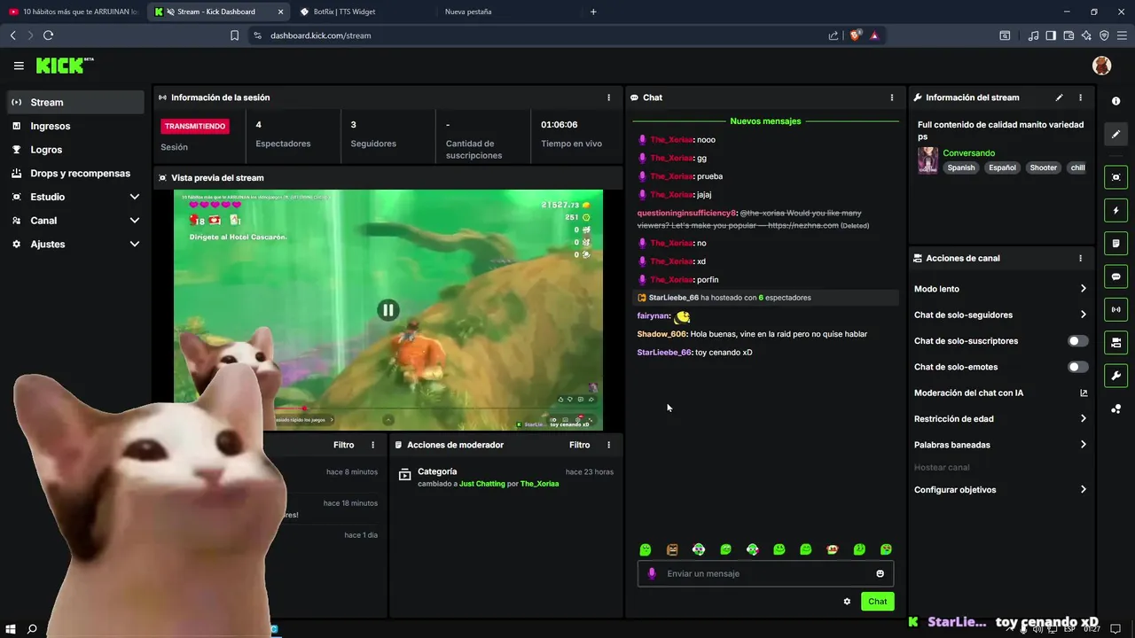Image resolution: width=1135 pixels, height=638 pixels.
Task: Click the stream category thumbnail image
Action: (928, 160)
